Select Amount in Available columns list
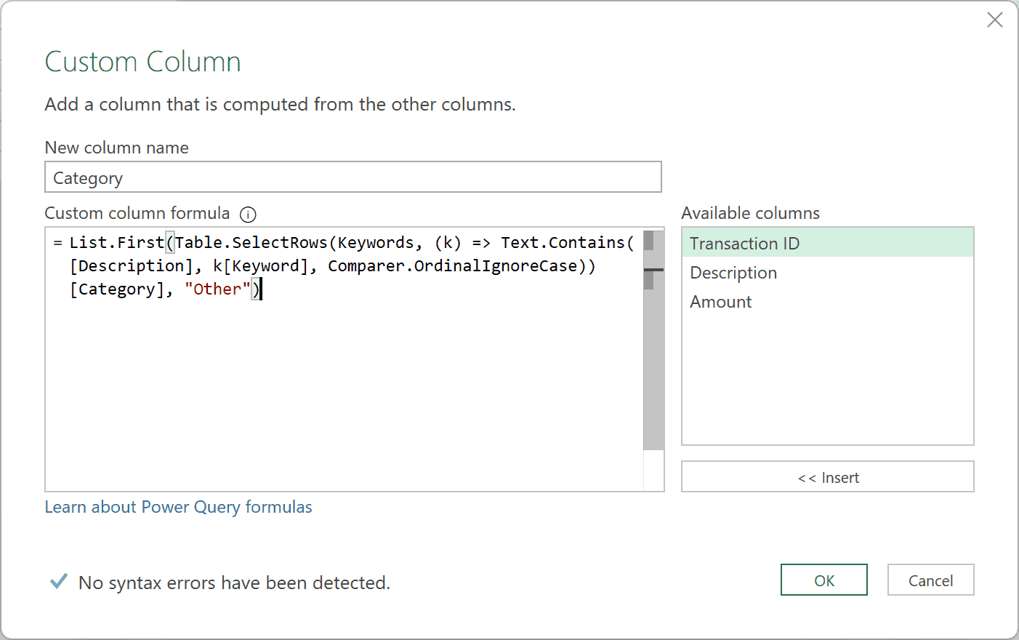The height and width of the screenshot is (640, 1019). coord(827,301)
